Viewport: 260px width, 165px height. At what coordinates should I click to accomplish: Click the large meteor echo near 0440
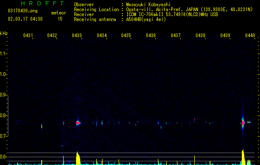(x=243, y=123)
